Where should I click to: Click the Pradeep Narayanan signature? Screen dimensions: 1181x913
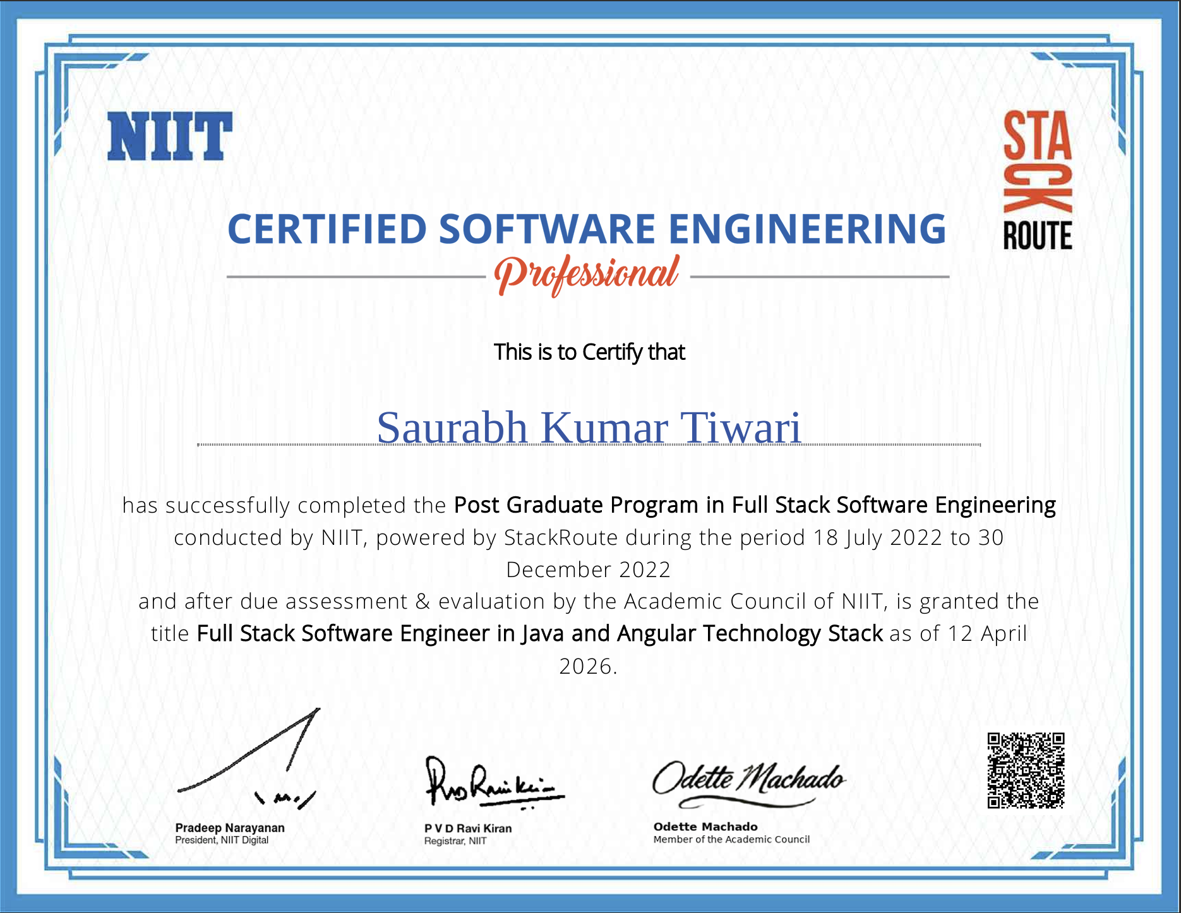coord(248,760)
